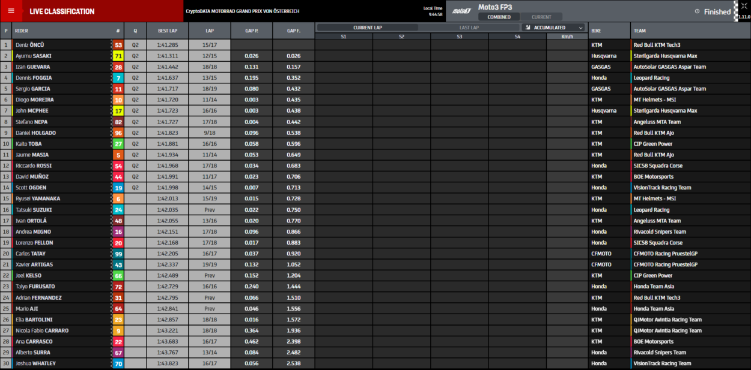Select rider Tatsuki SUZUKI

tap(34, 210)
